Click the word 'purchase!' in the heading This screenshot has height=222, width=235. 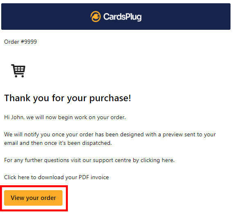(x=110, y=99)
